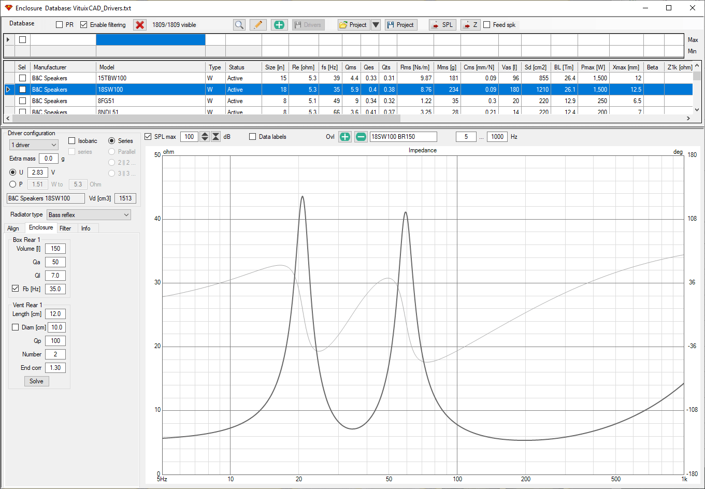Image resolution: width=705 pixels, height=489 pixels.
Task: Click the vent Length [cm] field
Action: tap(55, 314)
